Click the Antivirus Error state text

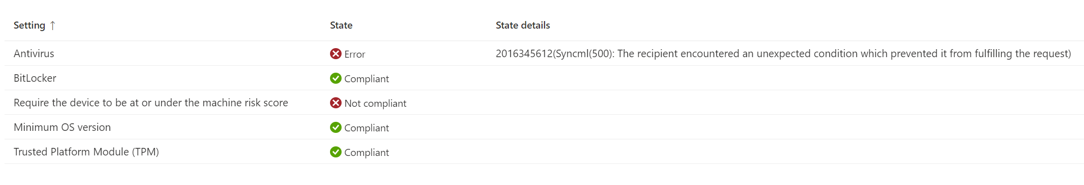pyautogui.click(x=355, y=54)
